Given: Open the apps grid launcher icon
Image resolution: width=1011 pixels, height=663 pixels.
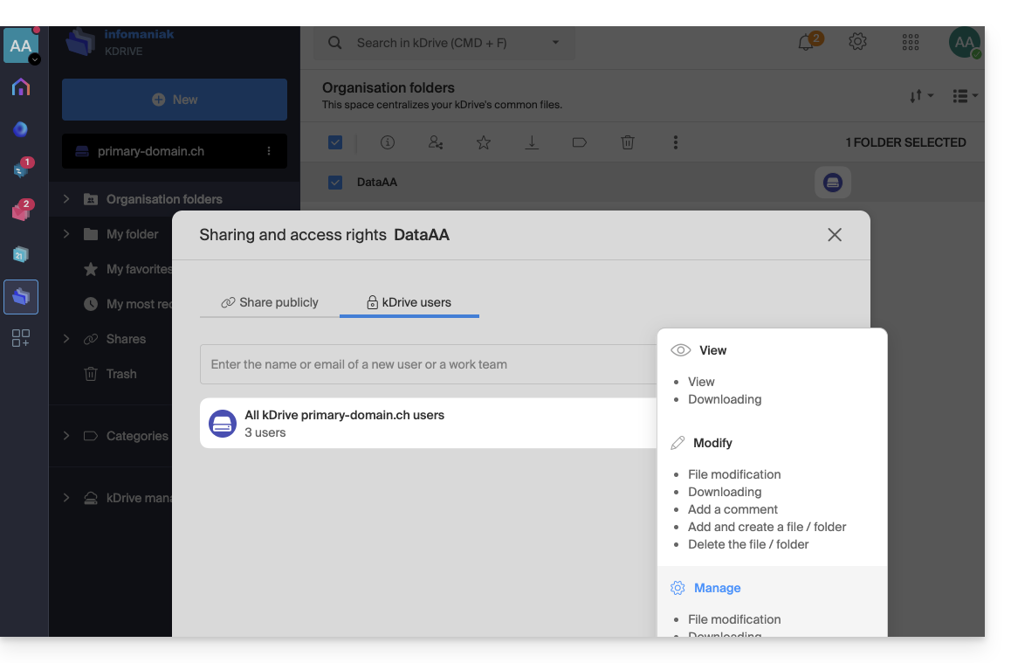Looking at the screenshot, I should pyautogui.click(x=910, y=43).
